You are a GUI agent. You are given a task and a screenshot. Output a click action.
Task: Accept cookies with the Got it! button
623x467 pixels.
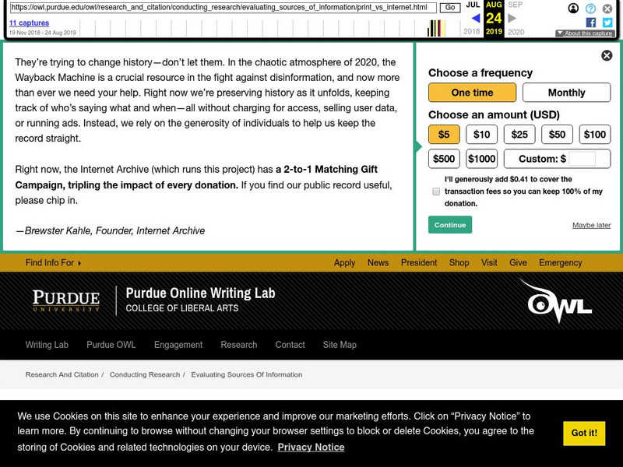583,434
